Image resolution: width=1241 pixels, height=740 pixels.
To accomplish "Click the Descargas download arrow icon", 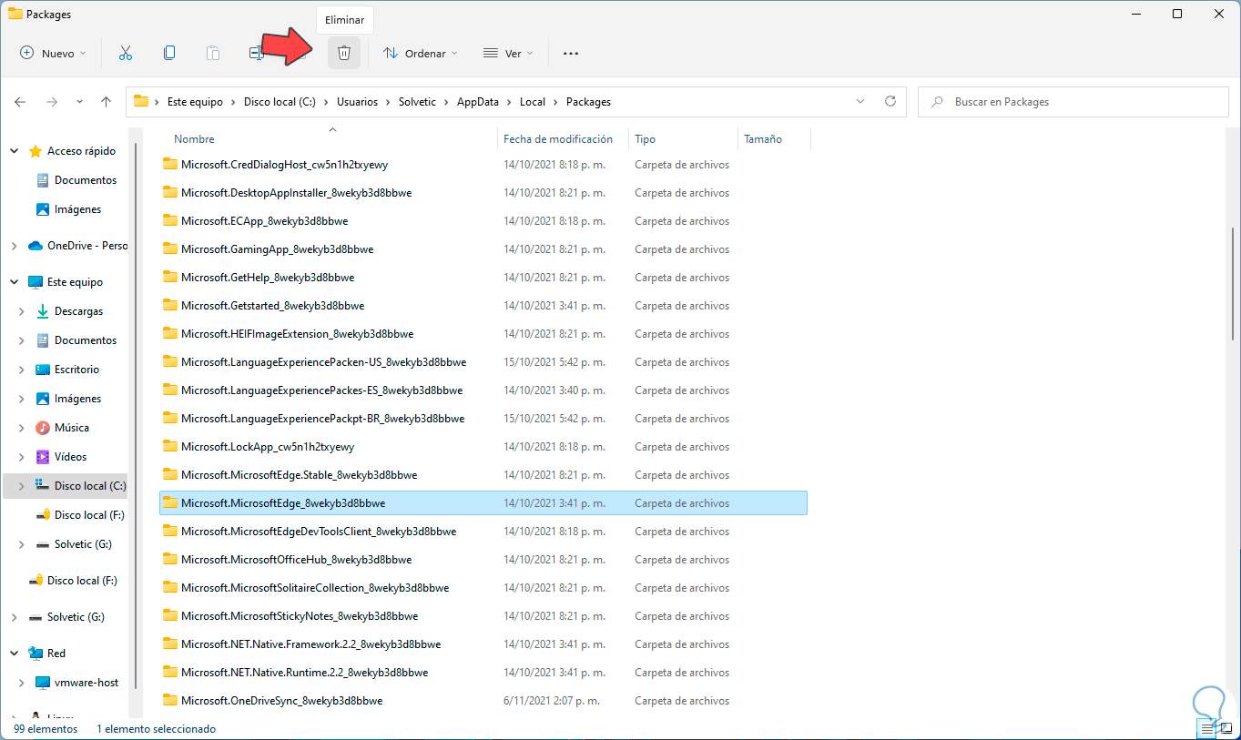I will click(42, 311).
